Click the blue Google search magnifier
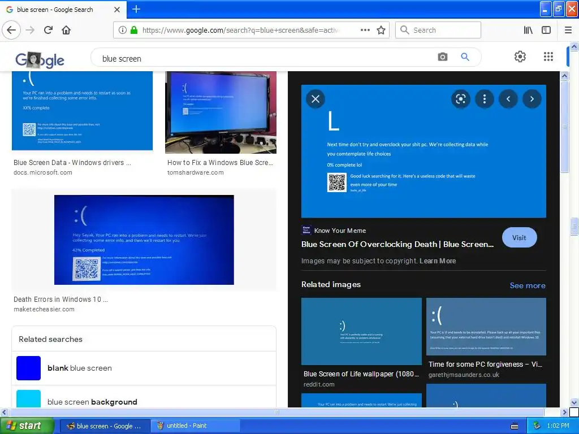 [465, 57]
